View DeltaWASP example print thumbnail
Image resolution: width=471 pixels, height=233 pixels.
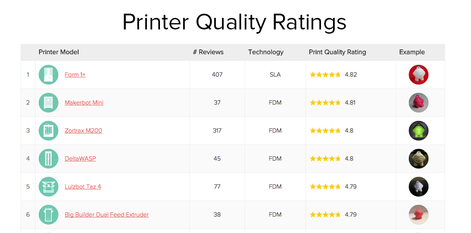point(418,158)
